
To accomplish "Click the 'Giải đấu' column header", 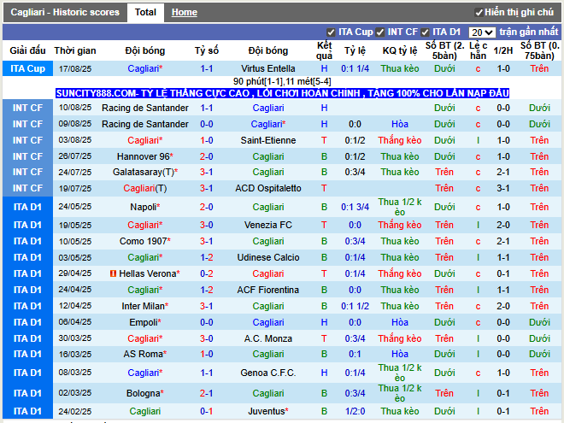I will point(27,50).
